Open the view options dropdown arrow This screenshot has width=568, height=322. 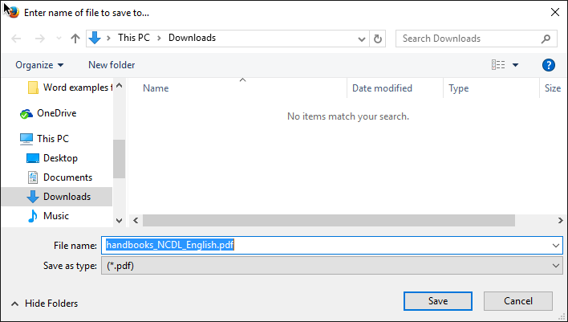[x=515, y=65]
